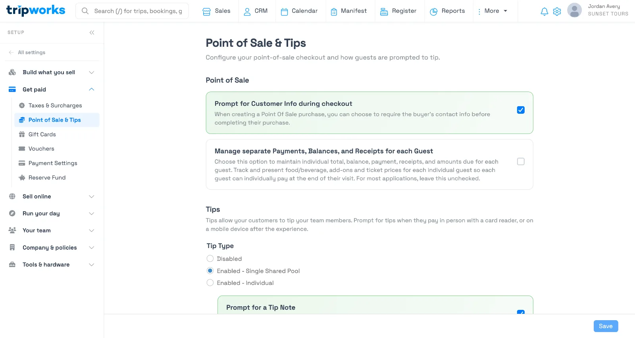This screenshot has height=338, width=635.
Task: Click the Jordan Avery avatar
Action: click(574, 10)
